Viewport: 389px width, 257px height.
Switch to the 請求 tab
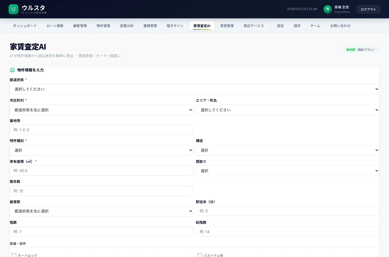pos(297,26)
